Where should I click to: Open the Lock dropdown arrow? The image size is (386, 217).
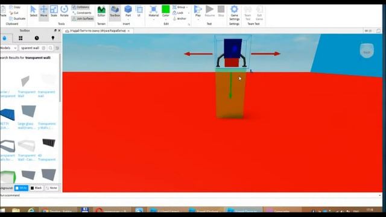tap(189, 13)
